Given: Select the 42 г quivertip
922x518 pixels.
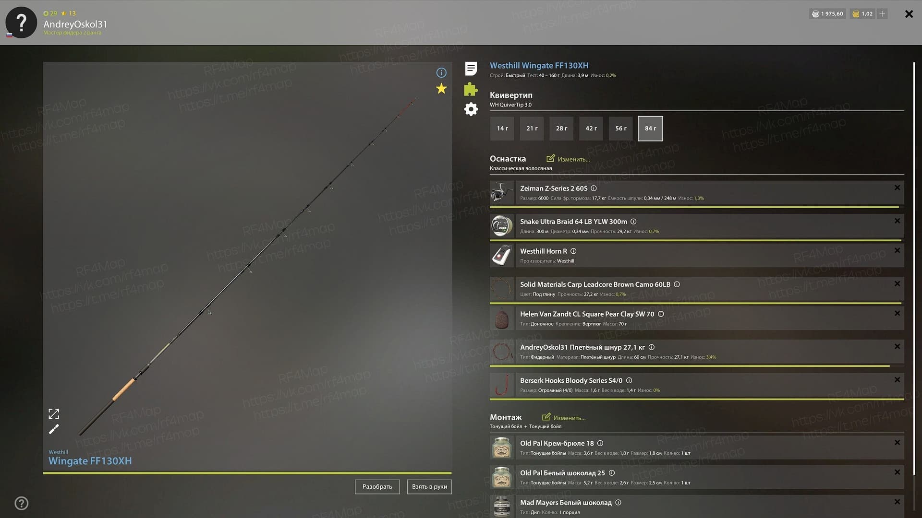Looking at the screenshot, I should 591,129.
